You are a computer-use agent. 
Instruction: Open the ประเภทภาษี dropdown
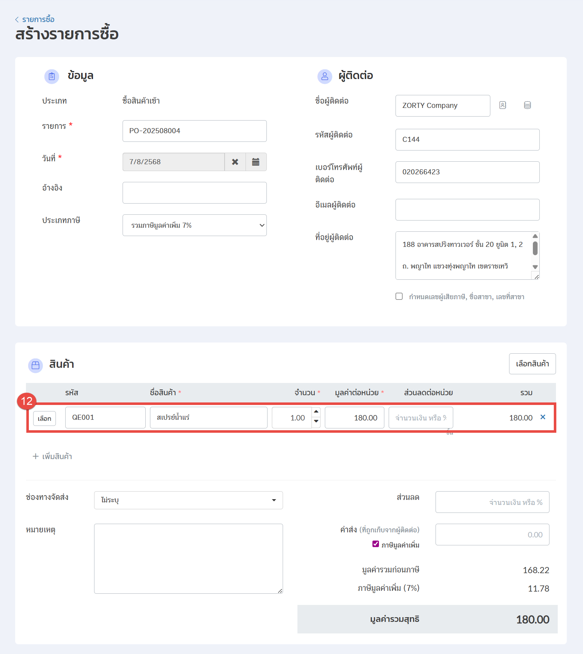(x=194, y=225)
